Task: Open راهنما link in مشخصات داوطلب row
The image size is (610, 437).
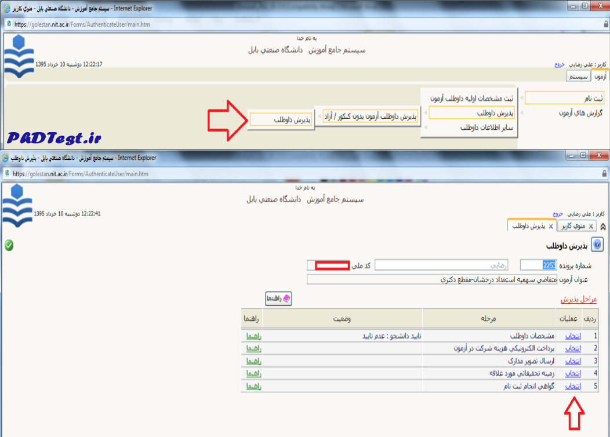Action: 253,336
